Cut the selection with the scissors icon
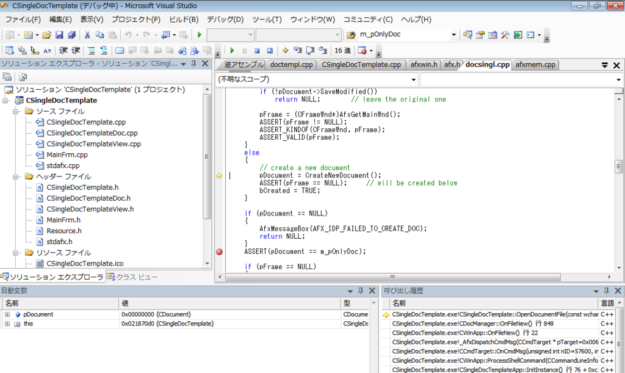This screenshot has width=625, height=373. 87,35
